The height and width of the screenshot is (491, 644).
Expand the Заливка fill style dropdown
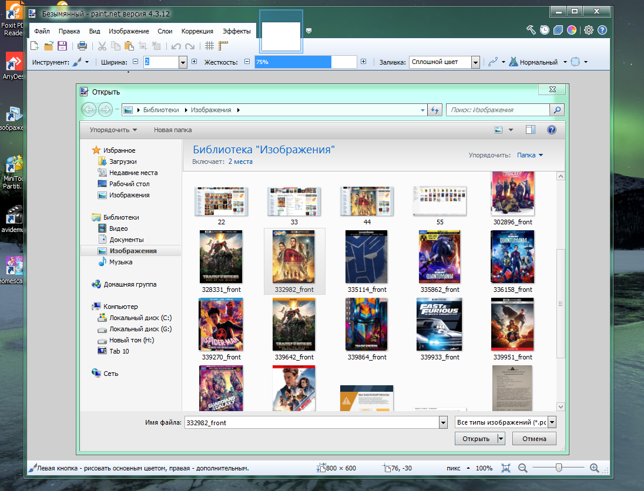[x=476, y=62]
